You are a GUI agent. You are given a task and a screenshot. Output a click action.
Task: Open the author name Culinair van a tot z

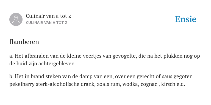point(48,16)
